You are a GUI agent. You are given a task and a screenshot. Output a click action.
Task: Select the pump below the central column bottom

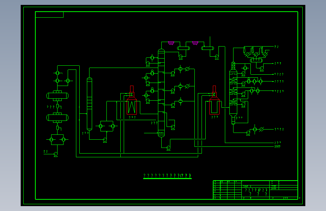(x=168, y=148)
